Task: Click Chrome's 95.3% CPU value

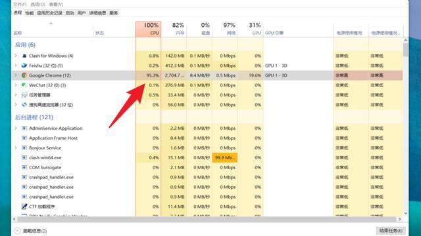Action: click(x=153, y=75)
